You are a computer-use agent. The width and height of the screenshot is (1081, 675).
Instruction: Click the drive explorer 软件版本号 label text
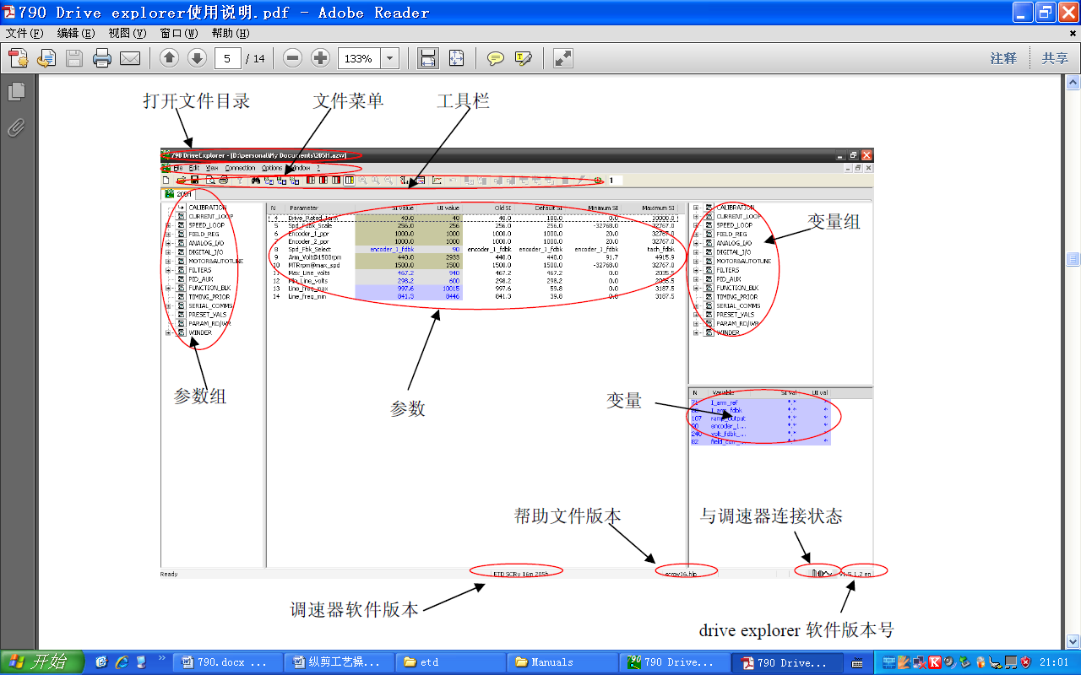(796, 629)
